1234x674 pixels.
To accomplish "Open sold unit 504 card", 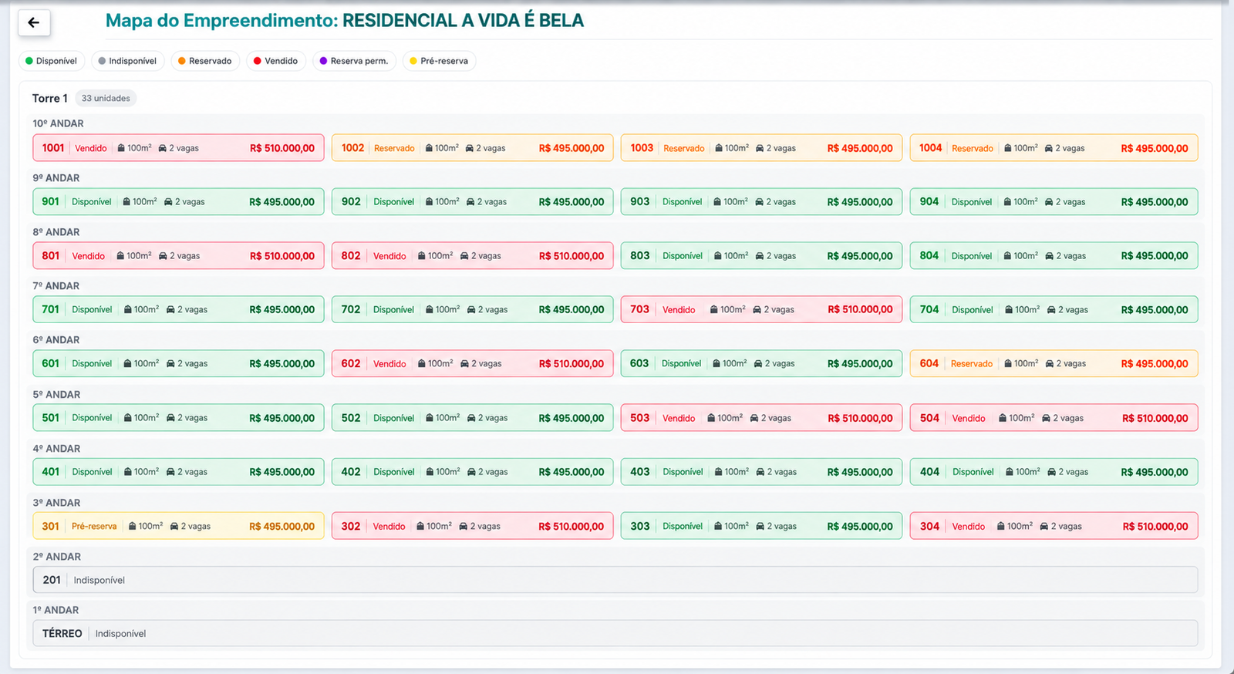I will point(1054,418).
